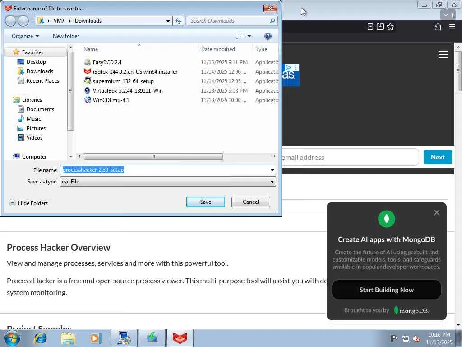Click the refresh button beside address path
This screenshot has height=347, width=462.
178,21
